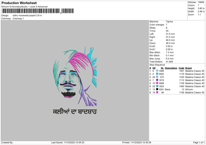Pick the lavender swatch for code 1330
206x145 pixels.
coord(157,77)
